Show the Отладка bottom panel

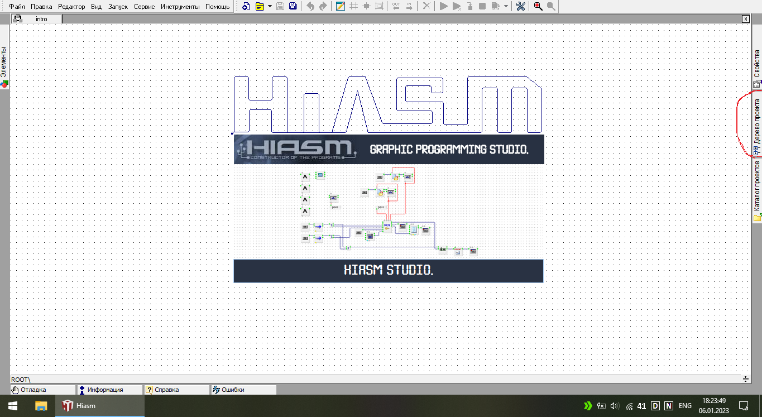click(x=42, y=390)
